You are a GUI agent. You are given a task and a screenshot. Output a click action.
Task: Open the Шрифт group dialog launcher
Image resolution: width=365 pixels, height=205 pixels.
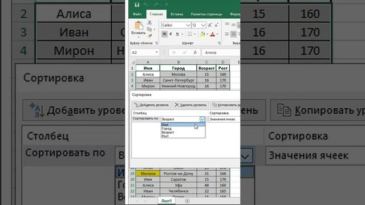tap(219, 43)
